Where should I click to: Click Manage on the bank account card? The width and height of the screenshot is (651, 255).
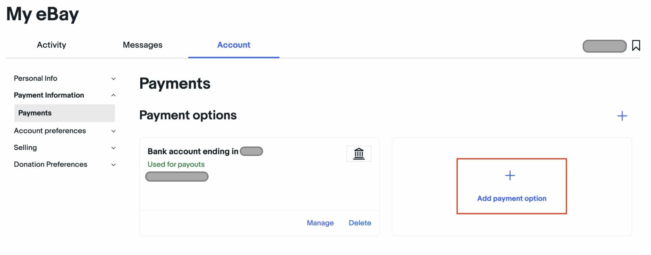tap(320, 223)
